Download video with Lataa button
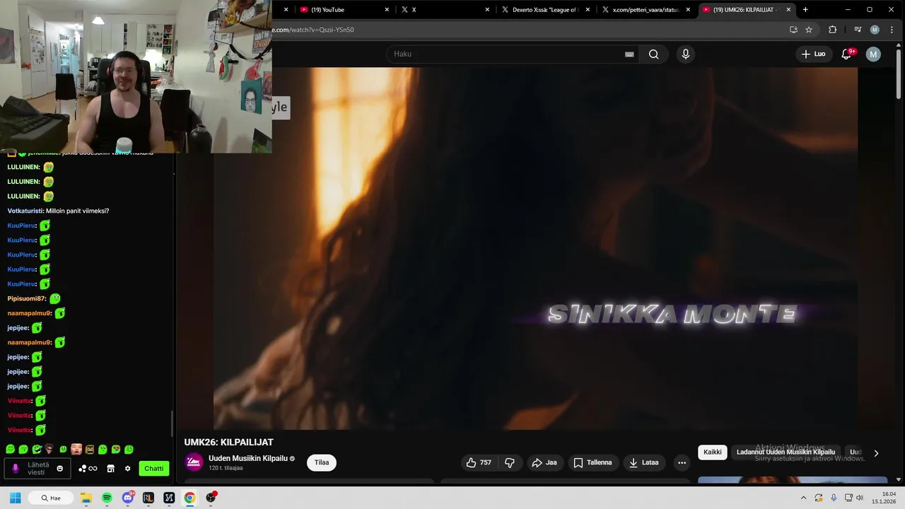This screenshot has height=509, width=905. (x=643, y=462)
